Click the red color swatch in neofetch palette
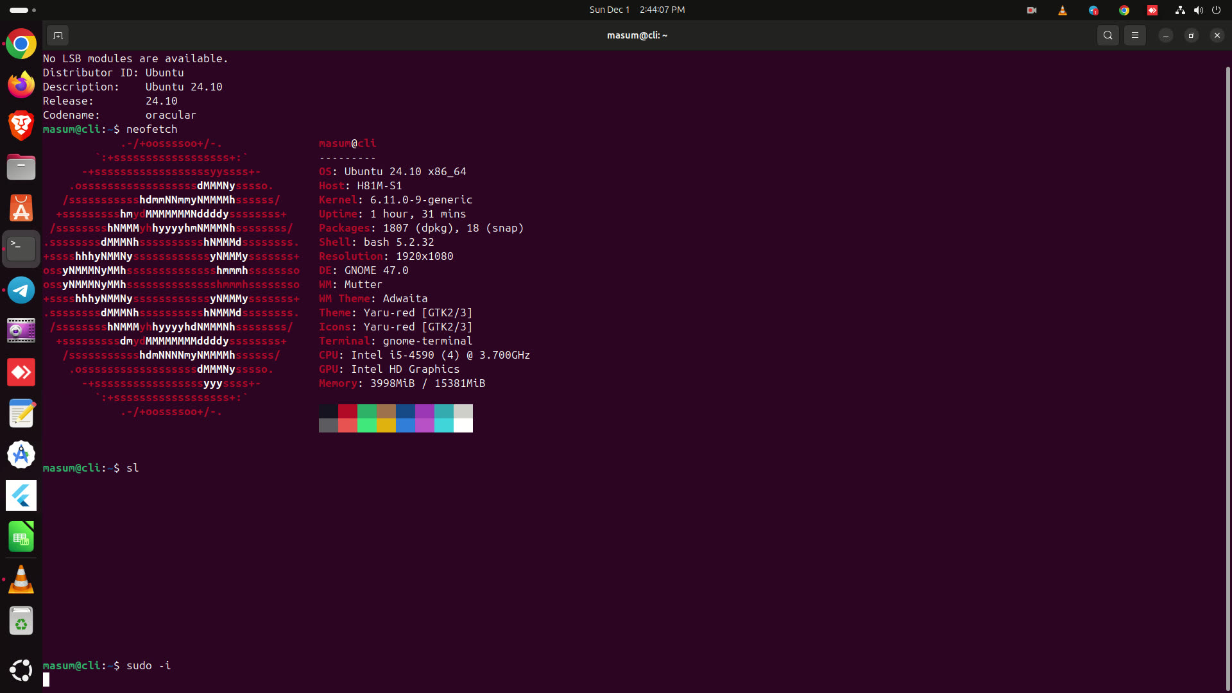The height and width of the screenshot is (693, 1232). point(348,411)
